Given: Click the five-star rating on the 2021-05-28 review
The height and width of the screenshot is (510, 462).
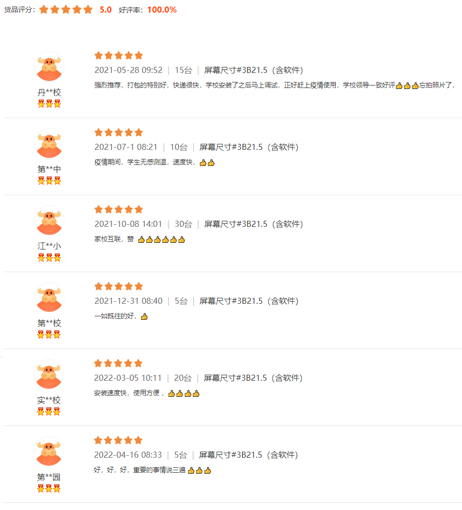Looking at the screenshot, I should [x=119, y=55].
